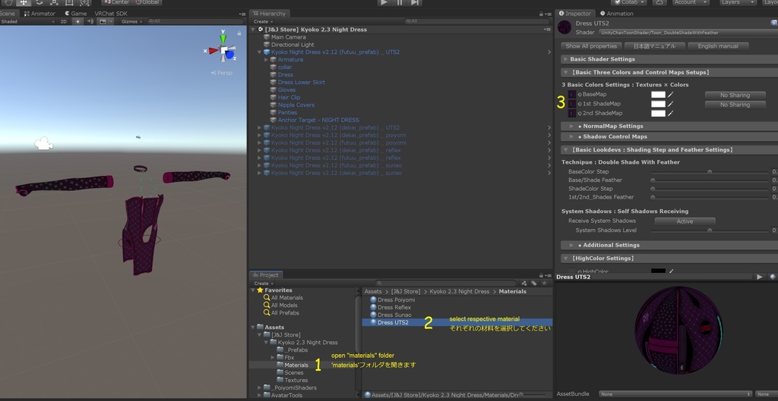
Task: Open the Collab dropdown
Action: [628, 2]
